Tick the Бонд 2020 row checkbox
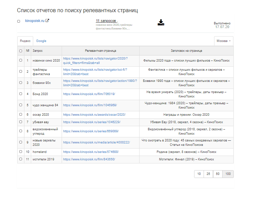This screenshot has width=271, height=203. coord(21,94)
